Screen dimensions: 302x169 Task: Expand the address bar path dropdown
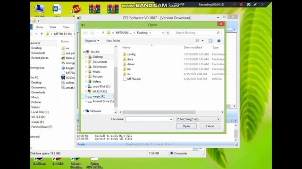163,33
